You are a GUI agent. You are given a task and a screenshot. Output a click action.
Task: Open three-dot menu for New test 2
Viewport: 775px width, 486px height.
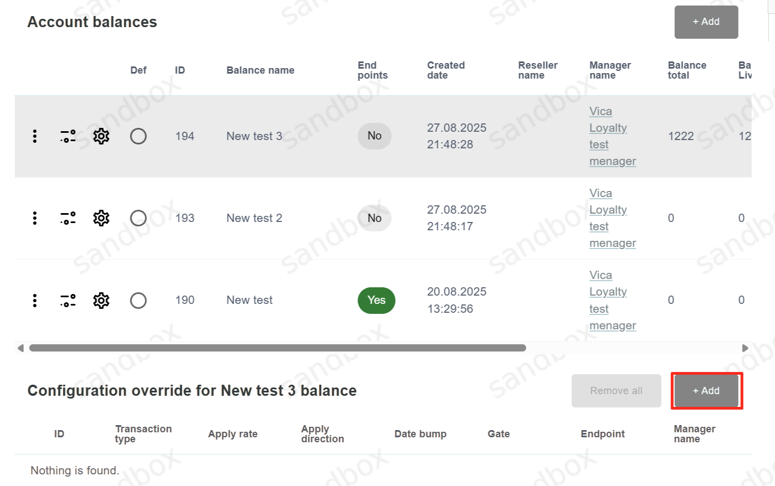[x=35, y=218]
